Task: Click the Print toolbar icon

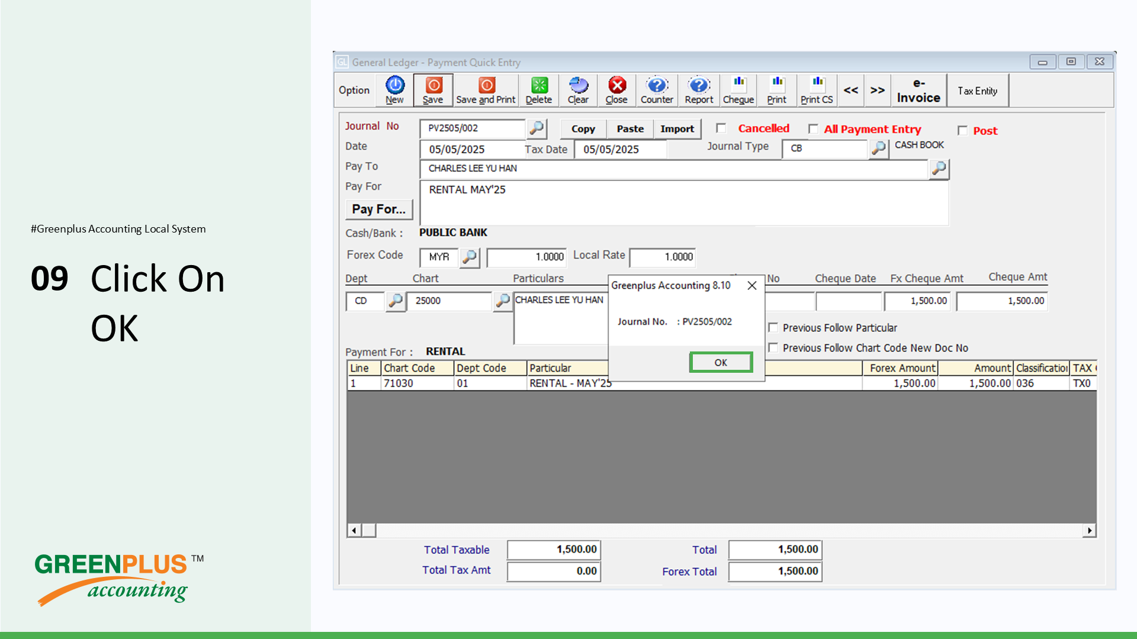Action: tap(777, 91)
